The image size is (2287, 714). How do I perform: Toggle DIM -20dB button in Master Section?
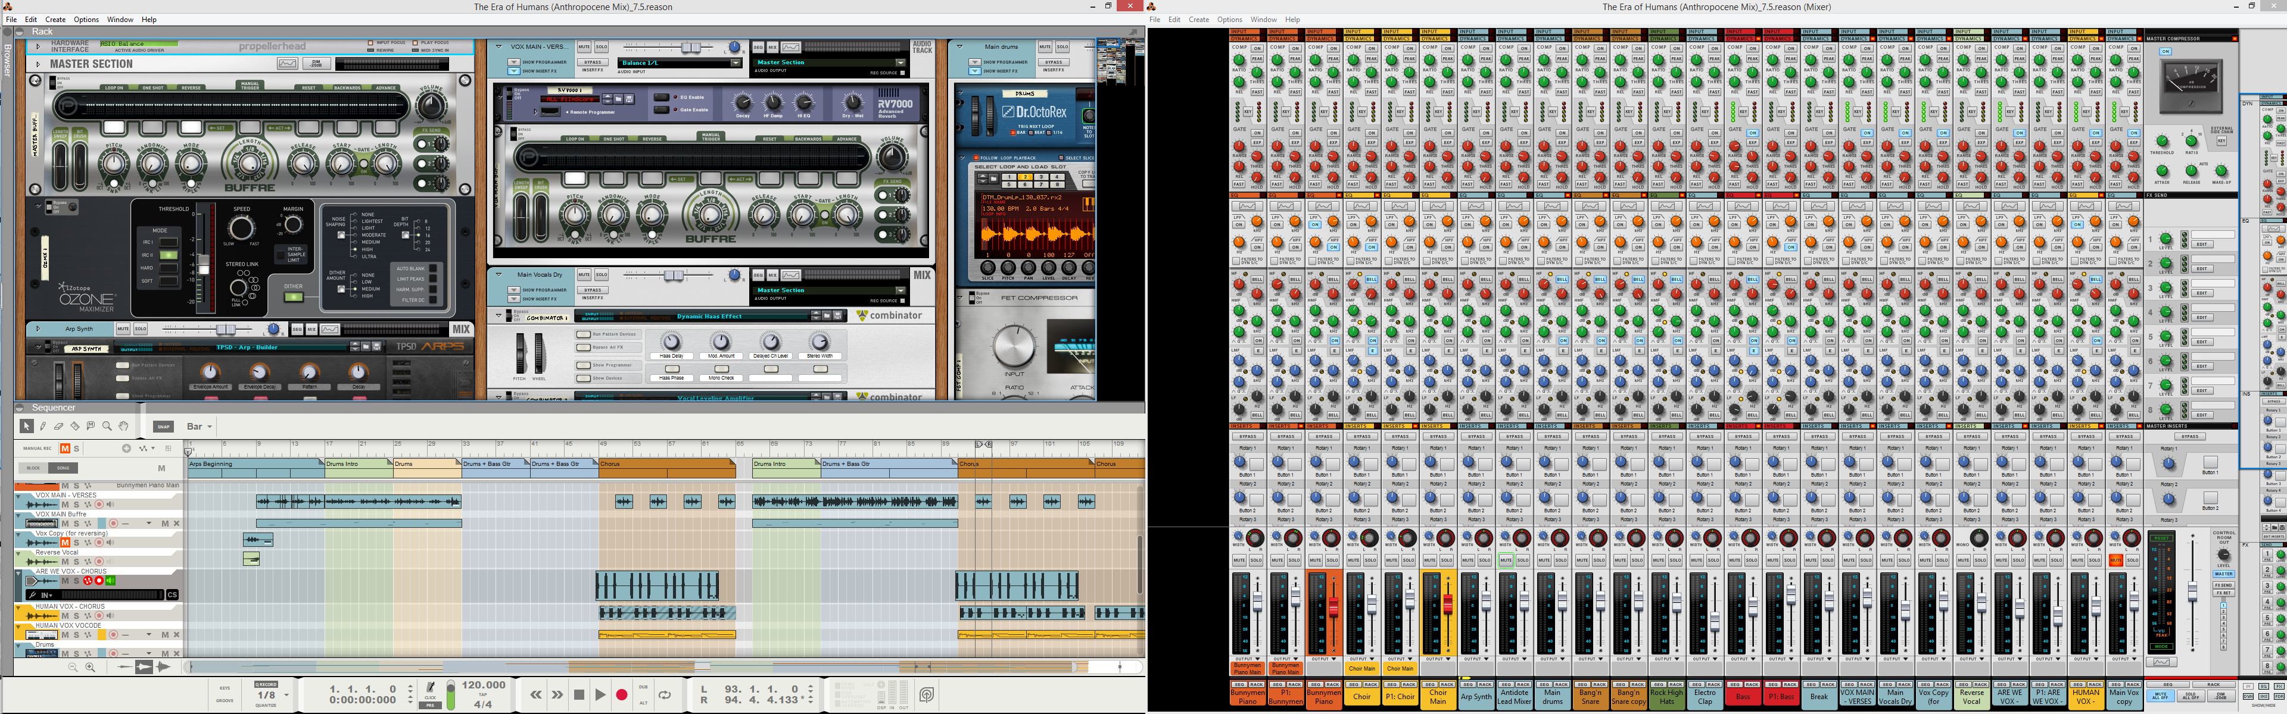316,64
